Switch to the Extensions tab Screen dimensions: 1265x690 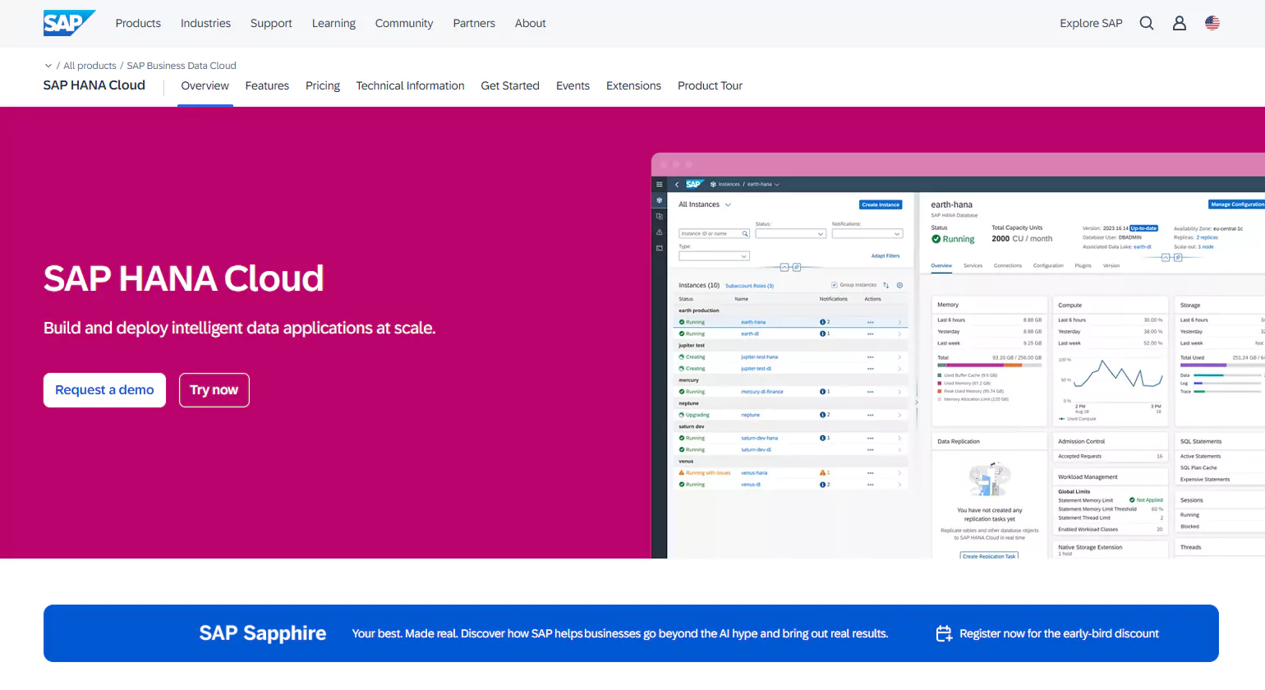tap(633, 85)
